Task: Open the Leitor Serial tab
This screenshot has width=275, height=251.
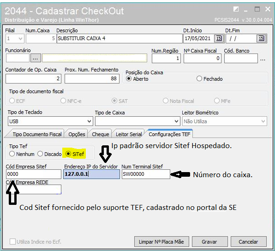Action: point(129,134)
